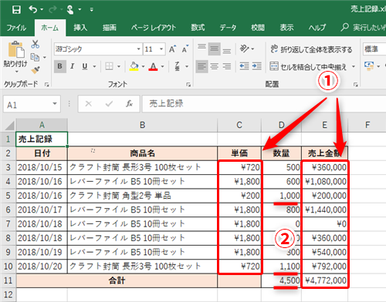This screenshot has width=386, height=302.
Task: Switch to the データ tab
Action: coord(228,28)
